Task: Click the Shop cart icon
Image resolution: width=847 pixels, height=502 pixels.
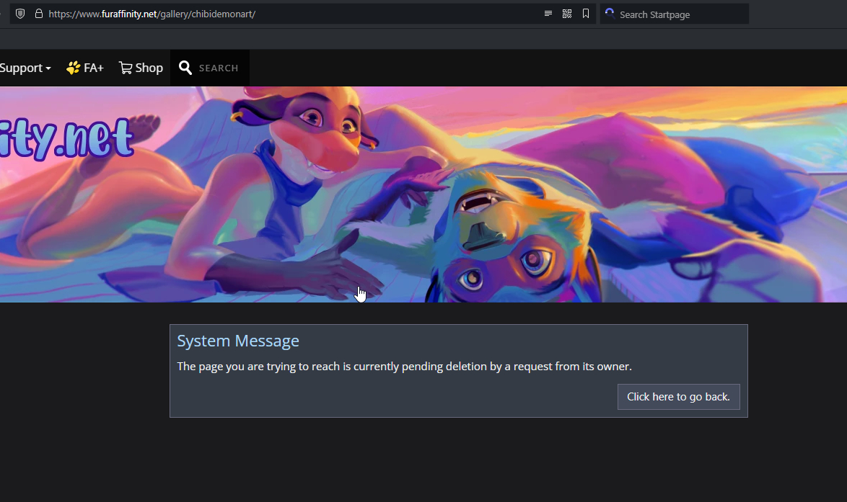Action: tap(126, 68)
